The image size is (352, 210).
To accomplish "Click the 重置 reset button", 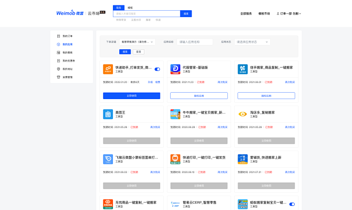I will coord(139,52).
